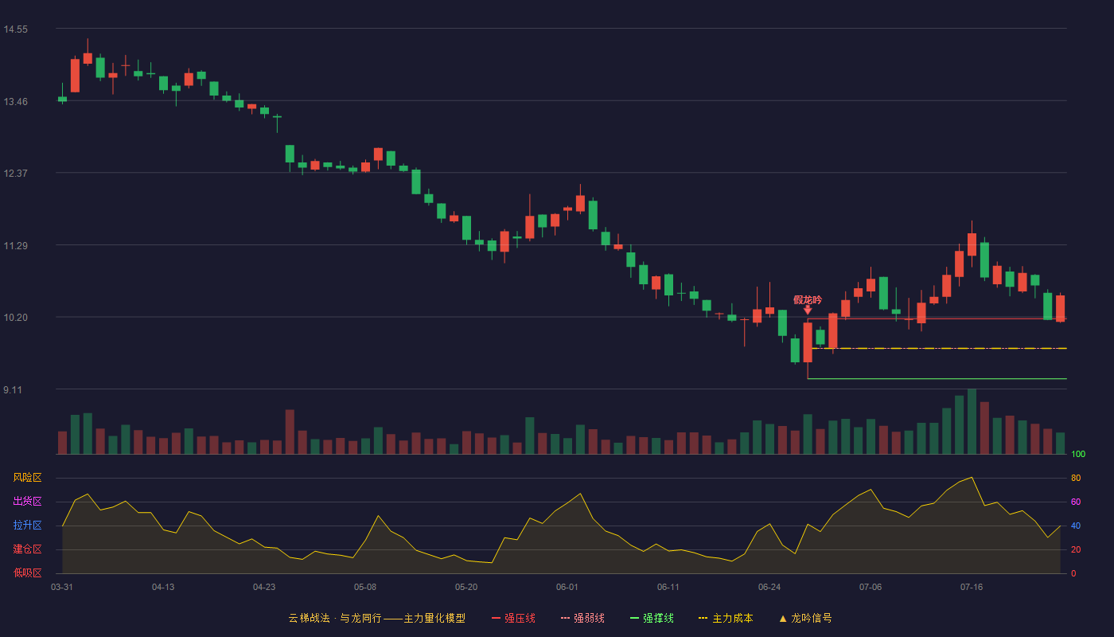Click the green 强撑线 support line on chart

click(x=937, y=378)
